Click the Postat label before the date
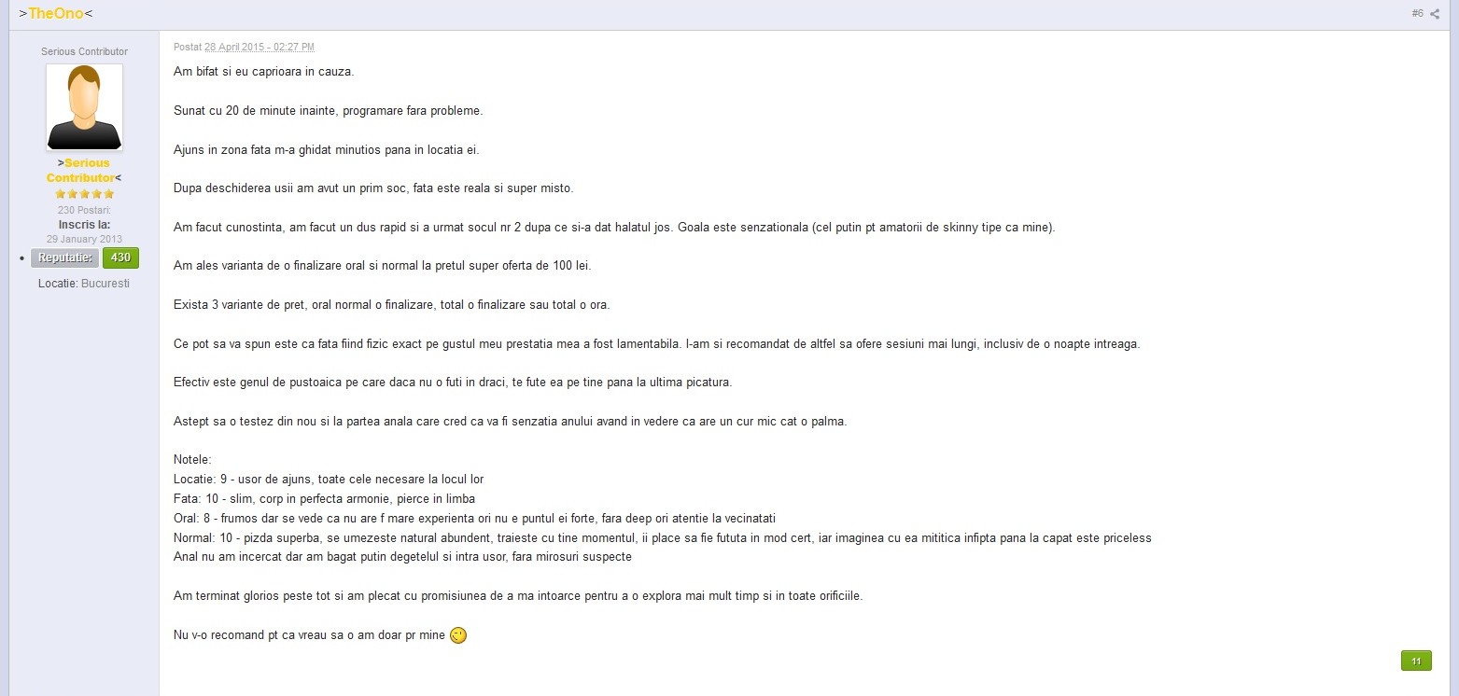 (188, 47)
